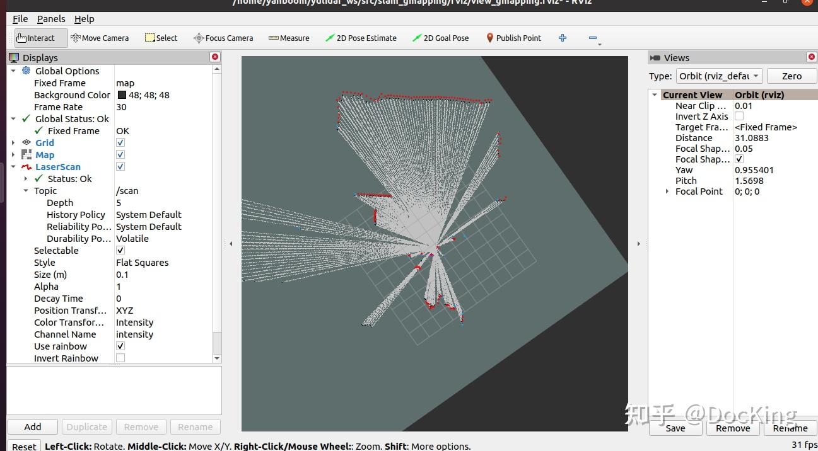The height and width of the screenshot is (451, 818).
Task: Activate the Move Camera tool
Action: point(100,38)
